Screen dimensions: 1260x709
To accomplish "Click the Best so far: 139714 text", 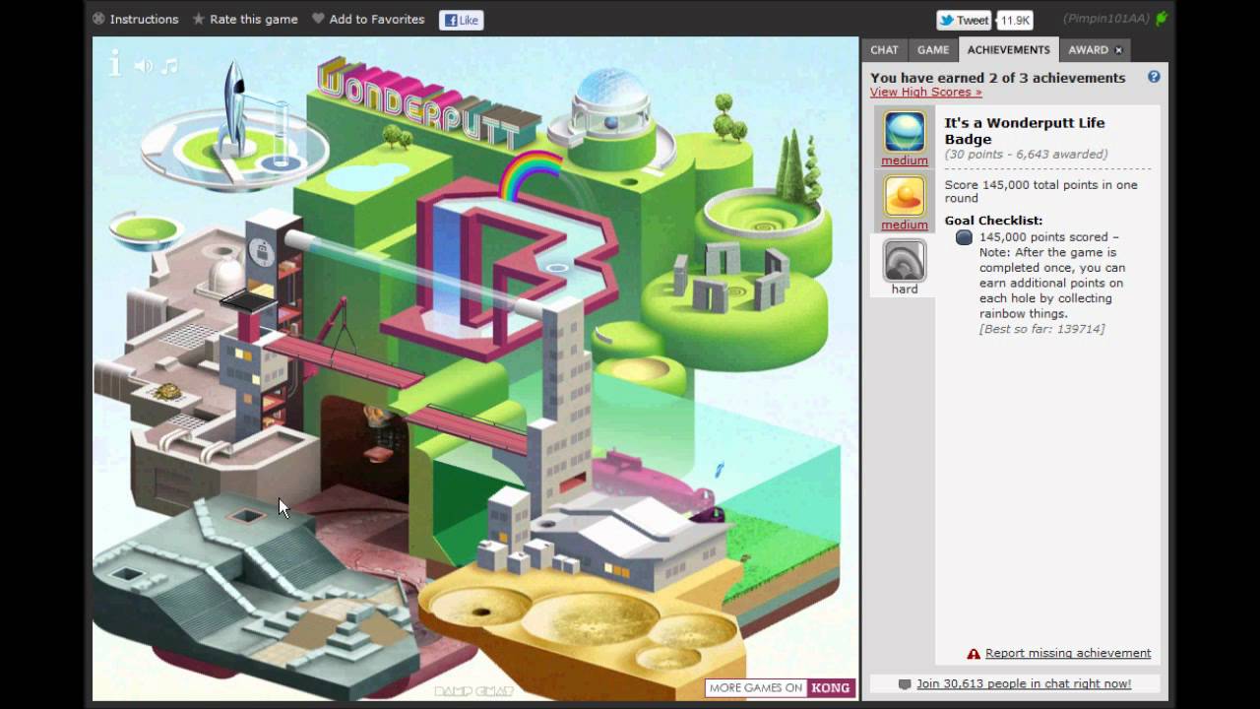I will click(x=1041, y=329).
